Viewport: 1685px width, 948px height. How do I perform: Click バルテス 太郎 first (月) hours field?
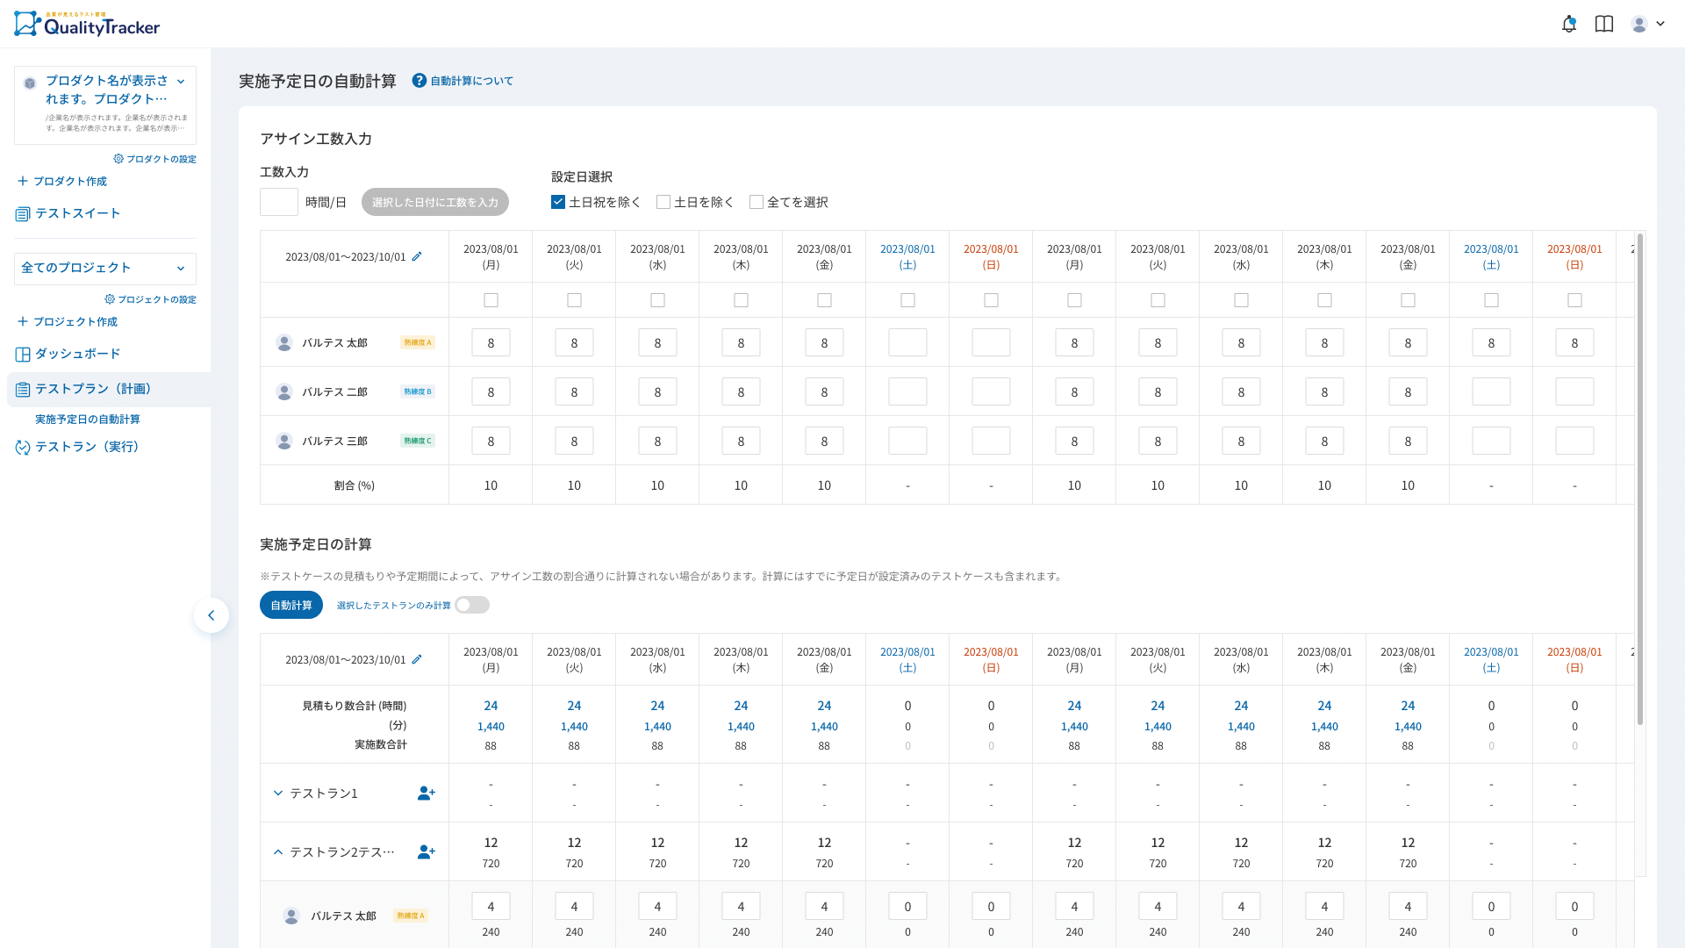[491, 342]
